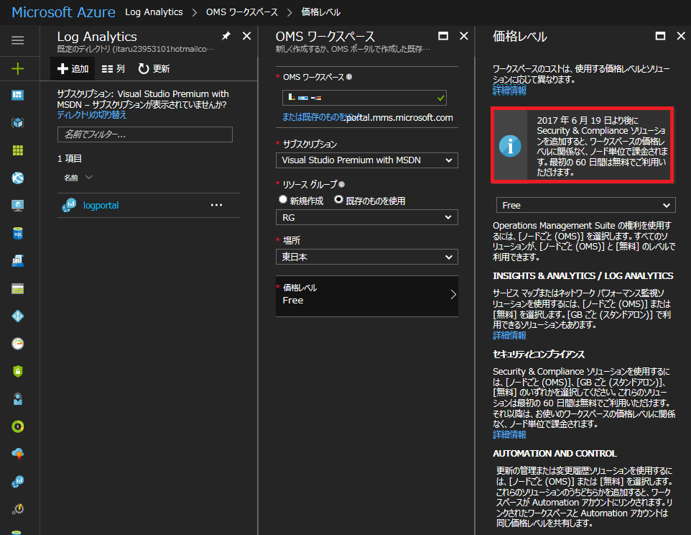Viewport: 691px width, 535px height.
Task: Open the green circle billing sidebar icon
Action: (18, 426)
